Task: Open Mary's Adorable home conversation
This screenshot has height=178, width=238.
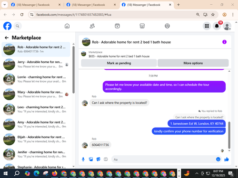Action: click(36, 94)
